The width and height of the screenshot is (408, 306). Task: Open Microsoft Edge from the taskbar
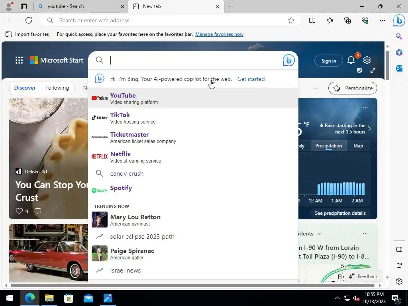[29, 298]
